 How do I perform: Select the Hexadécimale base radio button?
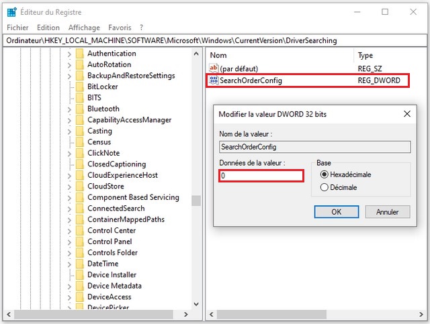click(x=325, y=174)
